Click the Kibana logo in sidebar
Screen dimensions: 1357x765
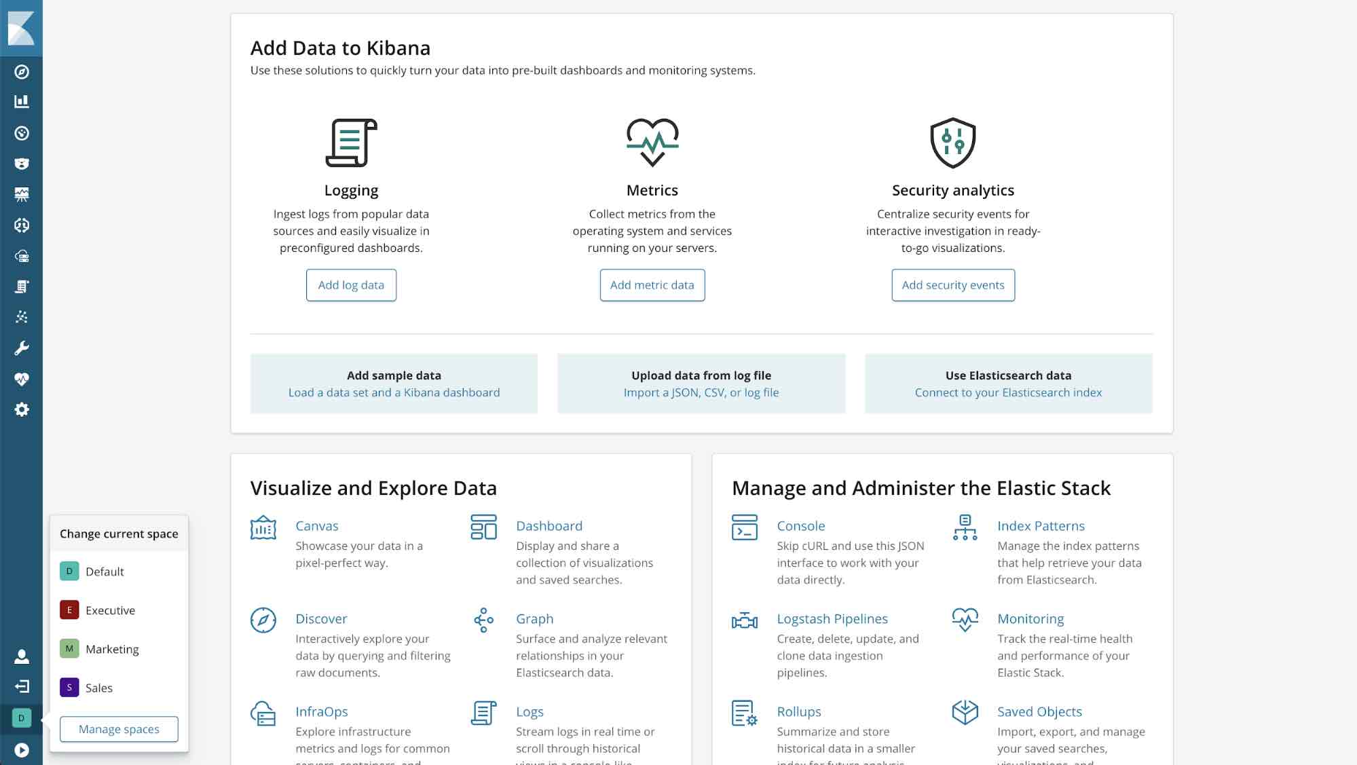click(21, 28)
